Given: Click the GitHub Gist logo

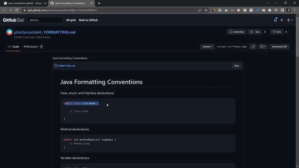Looking at the screenshot, I should coord(14,20).
